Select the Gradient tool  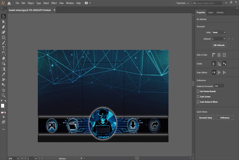[3, 69]
